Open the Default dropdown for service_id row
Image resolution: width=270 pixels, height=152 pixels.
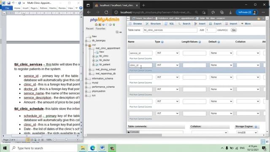221,53
